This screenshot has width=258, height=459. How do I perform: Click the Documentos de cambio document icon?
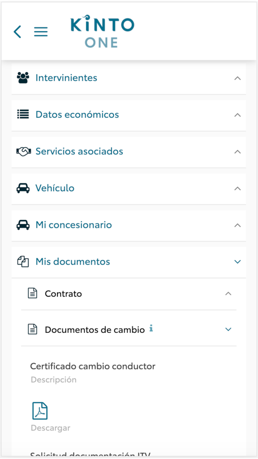[32, 329]
